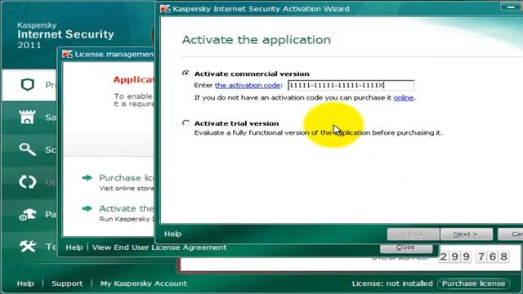Click Kaspersky logo icon in License management title
523x294 pixels.
pyautogui.click(x=67, y=54)
